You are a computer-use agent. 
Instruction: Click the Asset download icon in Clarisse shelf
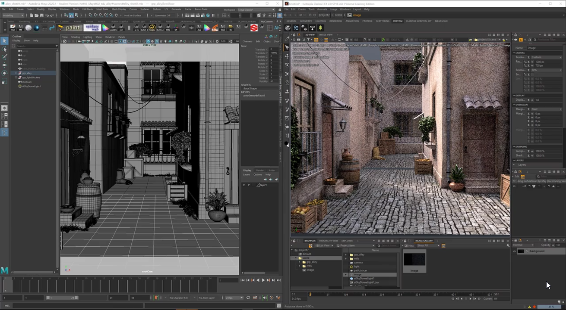[312, 28]
